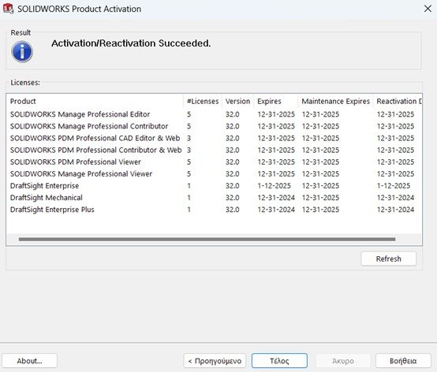The image size is (437, 372).
Task: Select SOLIDWORKS PDM Professional Viewer row
Action: 214,162
